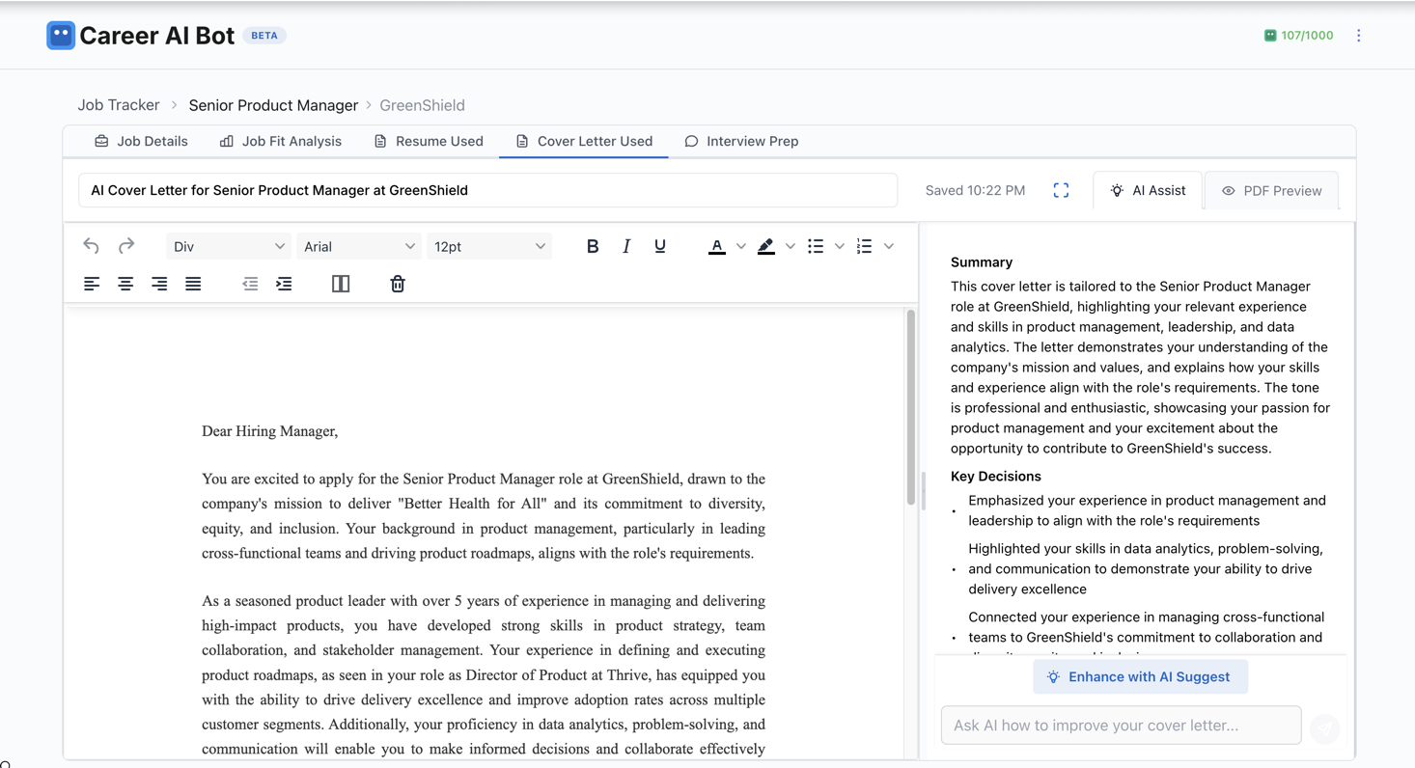
Task: Go to Job Tracker breadcrumb
Action: 119,105
